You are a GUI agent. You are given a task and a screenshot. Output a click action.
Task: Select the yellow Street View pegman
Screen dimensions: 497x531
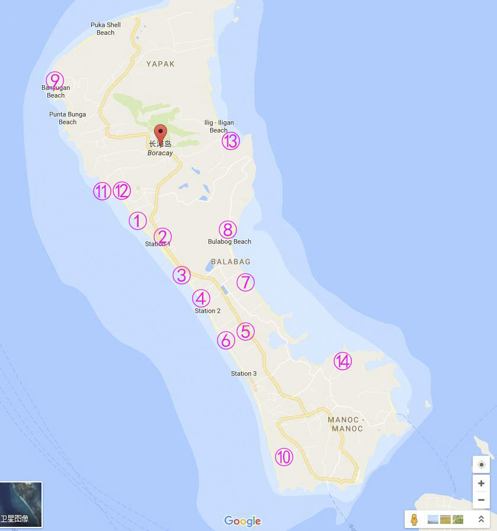click(414, 519)
